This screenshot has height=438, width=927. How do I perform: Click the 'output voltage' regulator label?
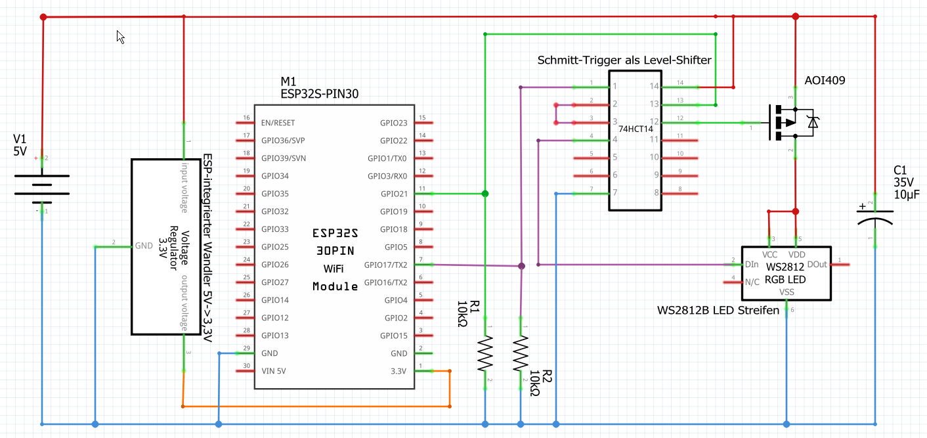coord(186,303)
